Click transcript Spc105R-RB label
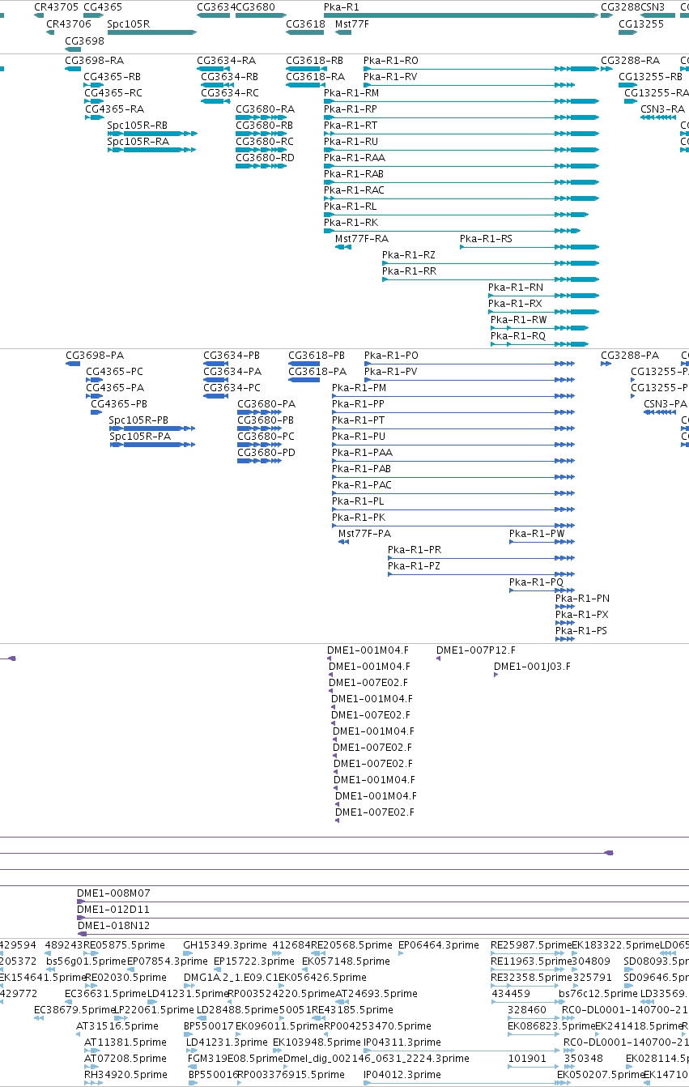This screenshot has width=689, height=1087. [138, 126]
